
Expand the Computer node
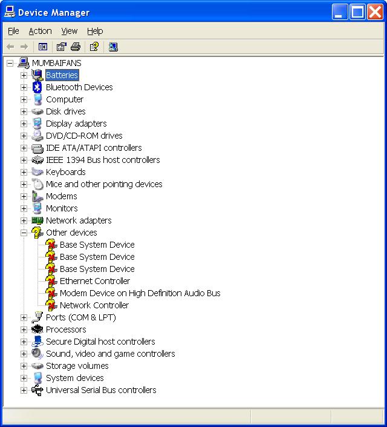24,99
